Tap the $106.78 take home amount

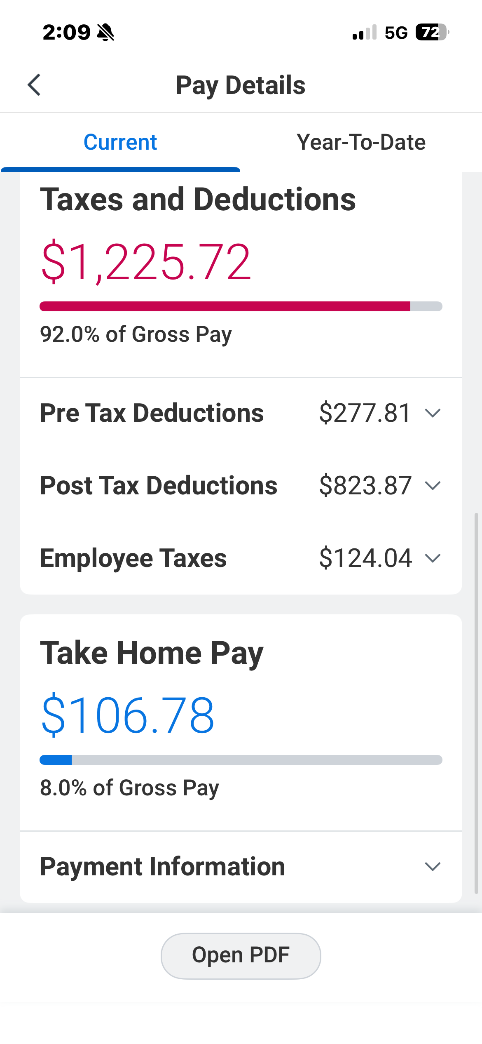click(128, 715)
